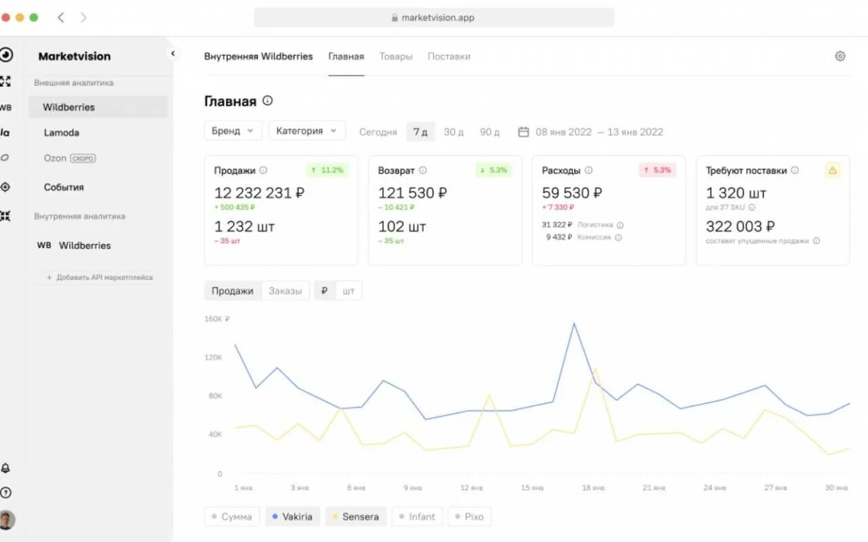Click the expenses total 59 530 ₽
This screenshot has height=542, width=868.
pos(571,192)
